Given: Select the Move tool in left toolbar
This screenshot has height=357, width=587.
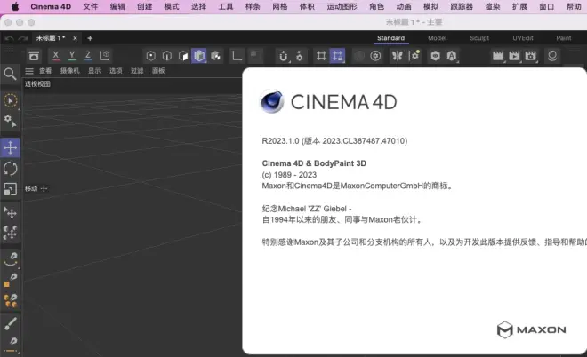Looking at the screenshot, I should [x=11, y=147].
